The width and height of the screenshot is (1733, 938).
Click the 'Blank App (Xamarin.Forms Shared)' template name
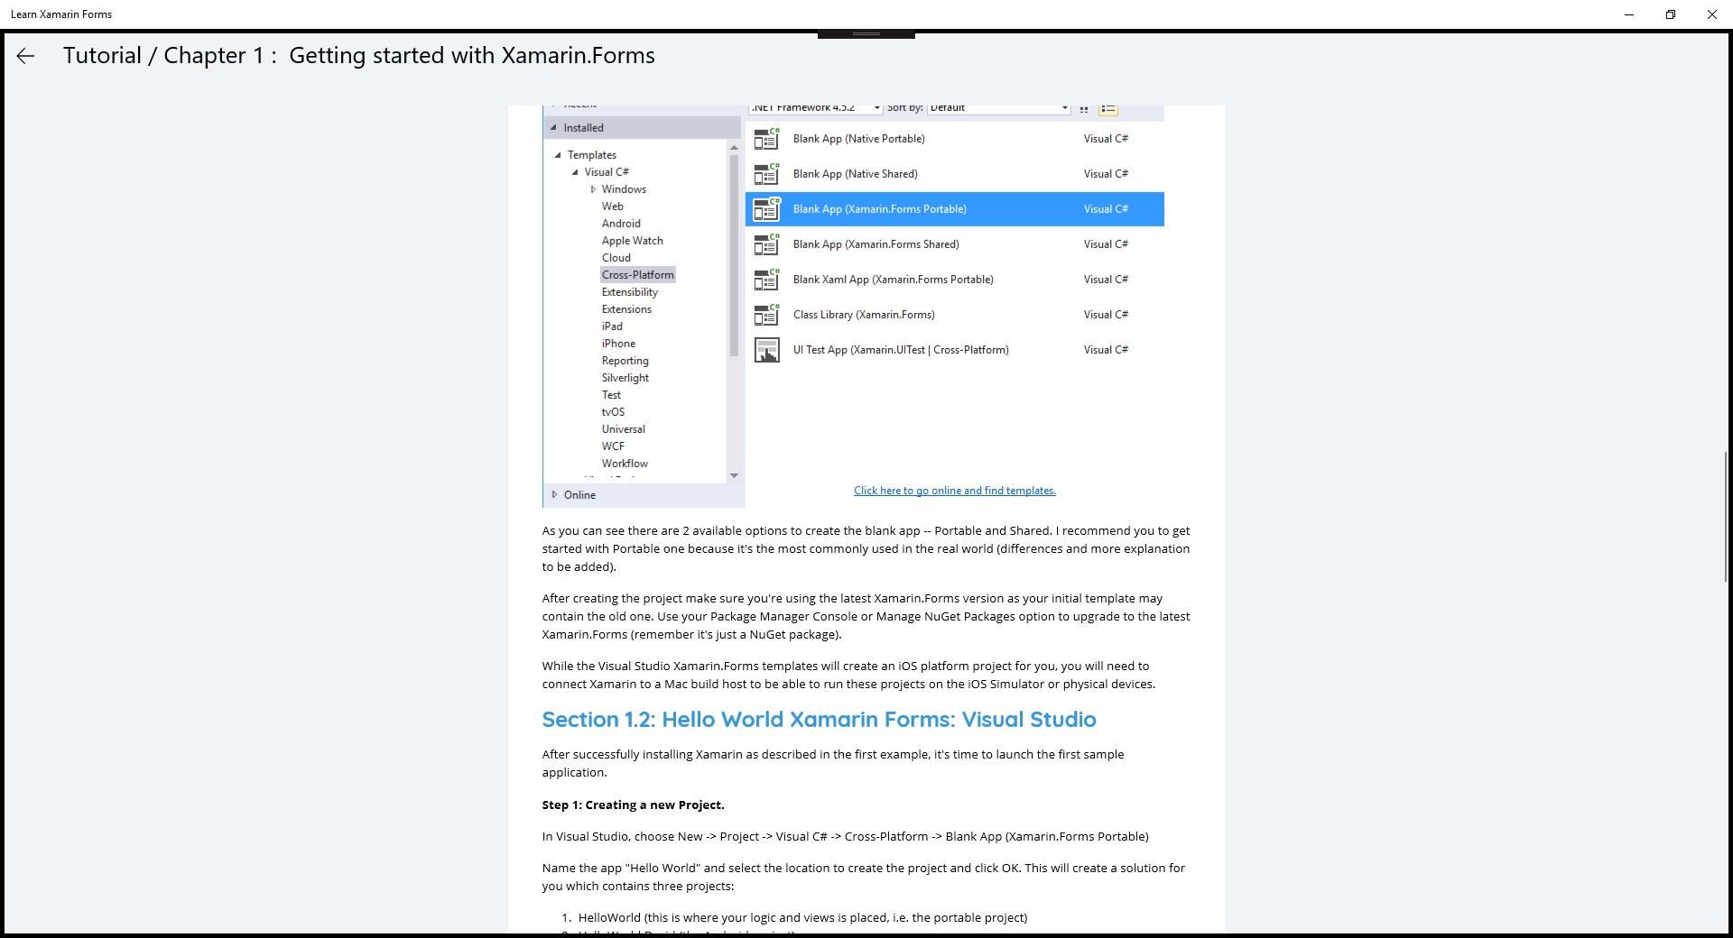[x=876, y=244]
